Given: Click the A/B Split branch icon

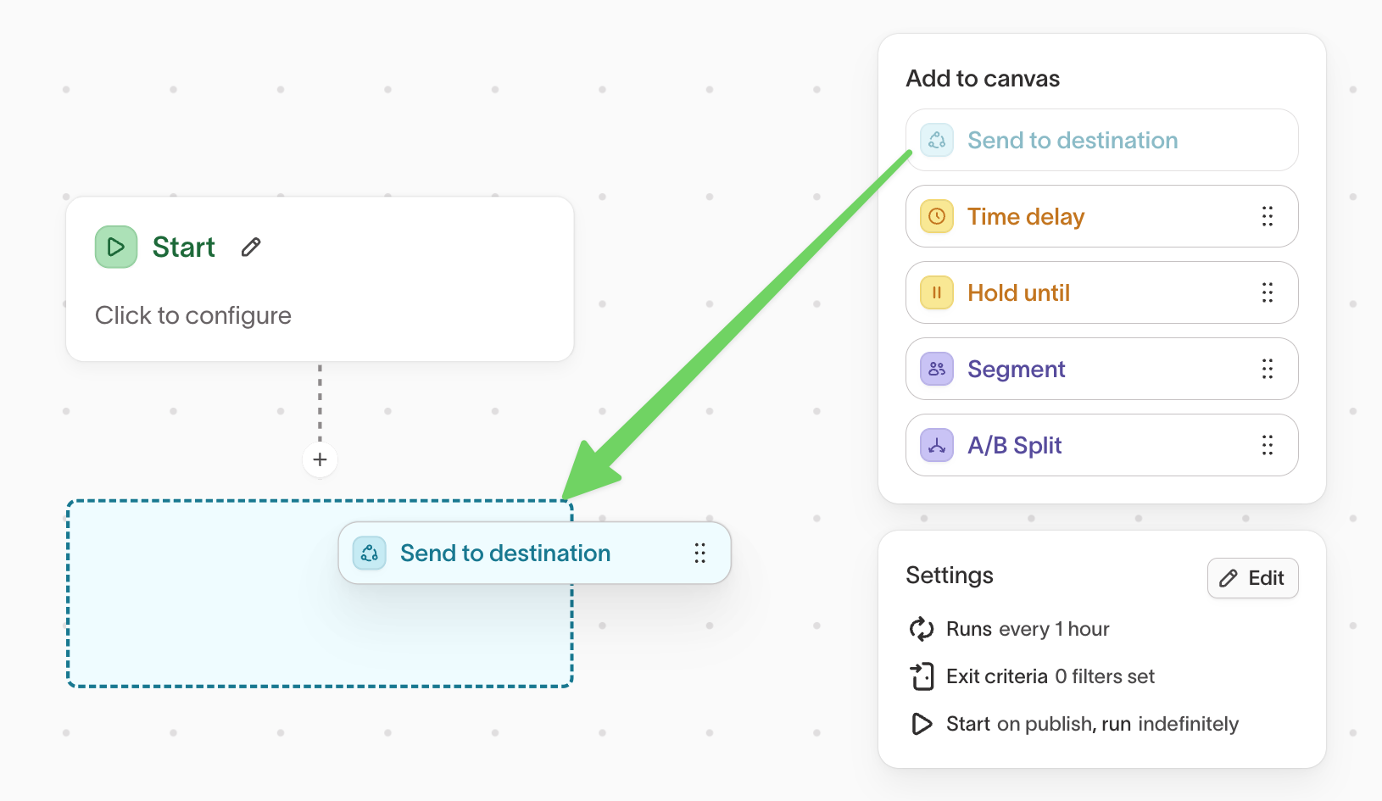Looking at the screenshot, I should coord(936,445).
